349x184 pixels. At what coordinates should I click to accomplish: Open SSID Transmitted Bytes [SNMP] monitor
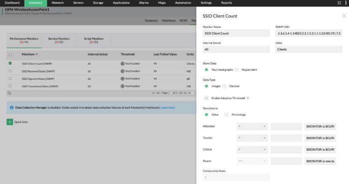point(40,86)
